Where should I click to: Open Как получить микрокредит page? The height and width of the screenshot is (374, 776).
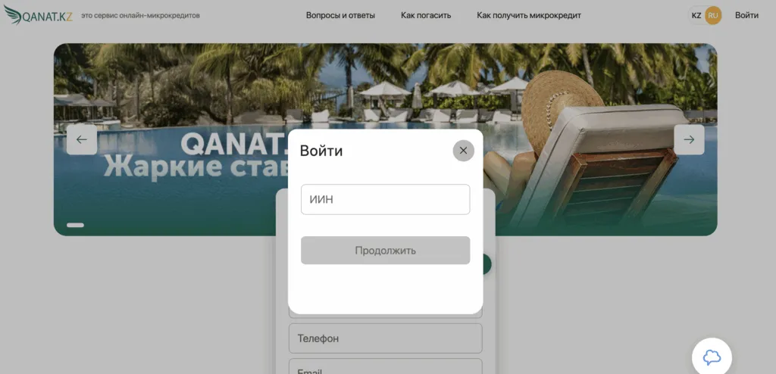529,15
